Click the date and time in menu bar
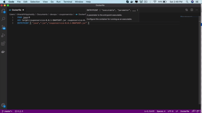 pyautogui.click(x=176, y=2)
